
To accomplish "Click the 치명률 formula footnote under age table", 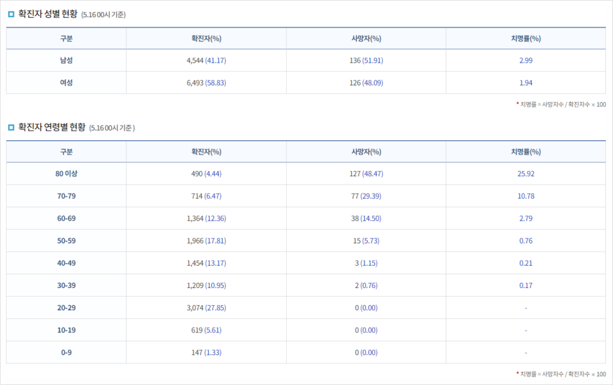I will [561, 374].
